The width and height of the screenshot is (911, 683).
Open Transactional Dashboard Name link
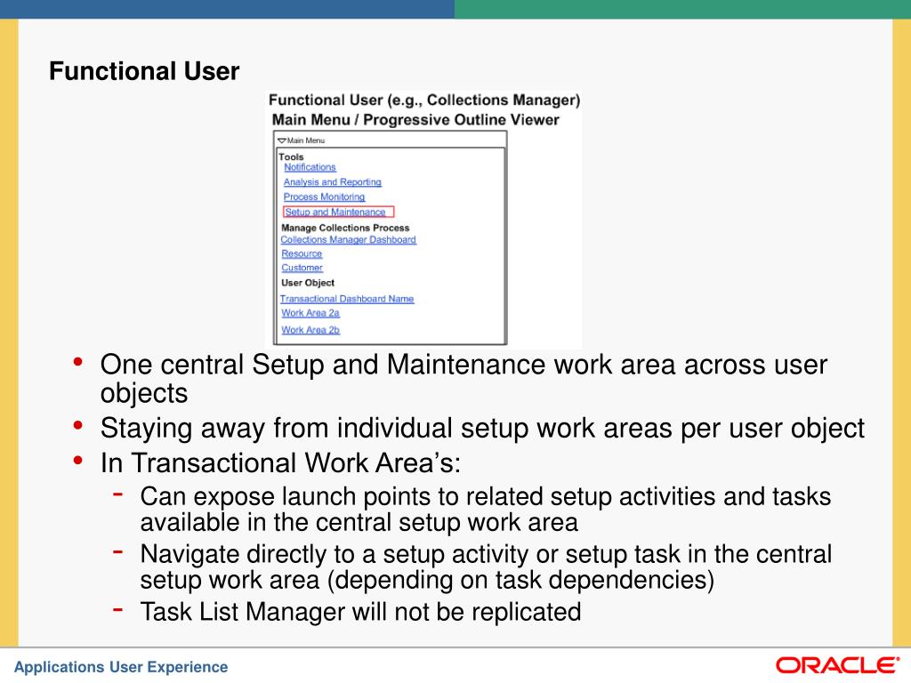(347, 299)
